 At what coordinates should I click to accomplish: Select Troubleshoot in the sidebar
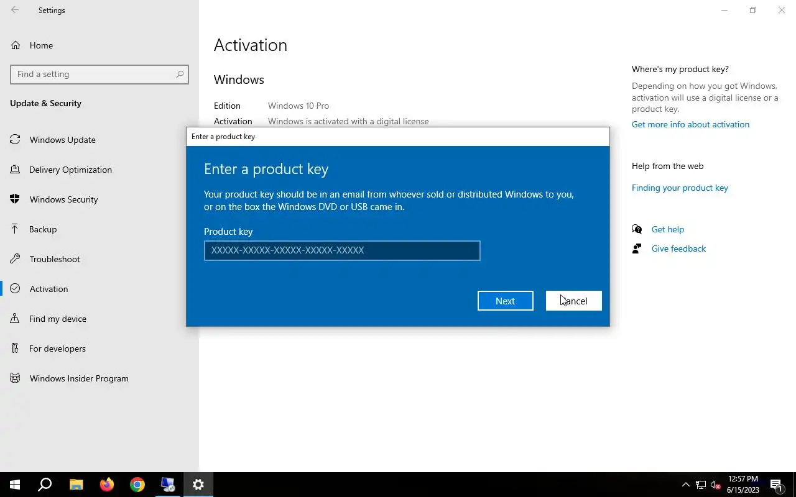99,259
